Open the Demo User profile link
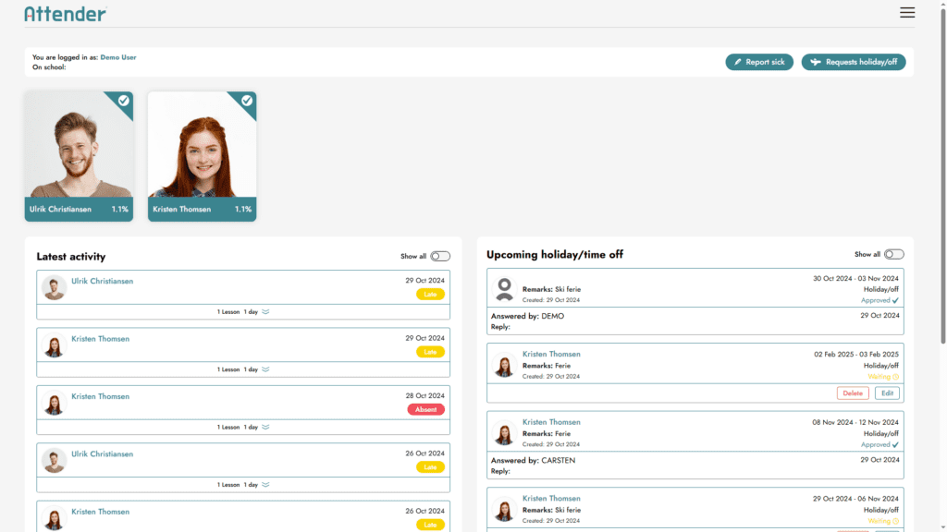Viewport: 947px width, 532px height. click(118, 57)
